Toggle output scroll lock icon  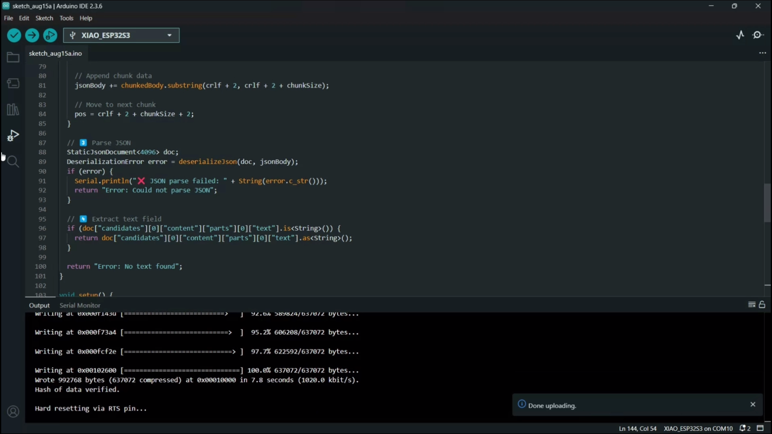(762, 305)
